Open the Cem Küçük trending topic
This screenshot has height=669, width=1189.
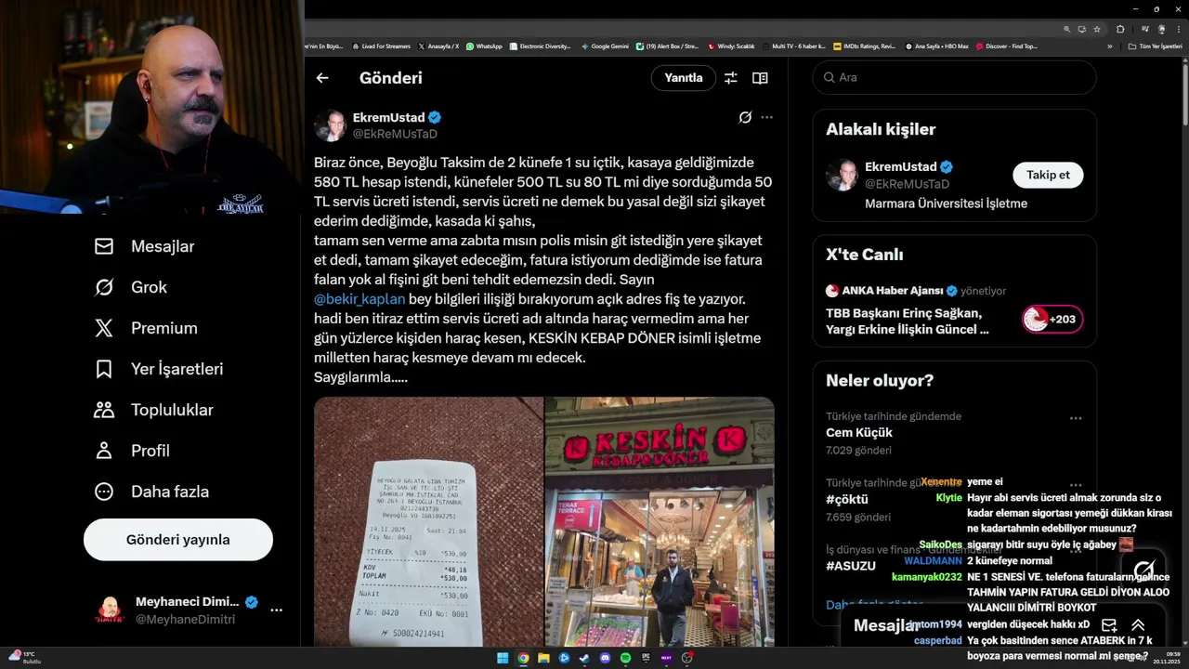pyautogui.click(x=859, y=432)
